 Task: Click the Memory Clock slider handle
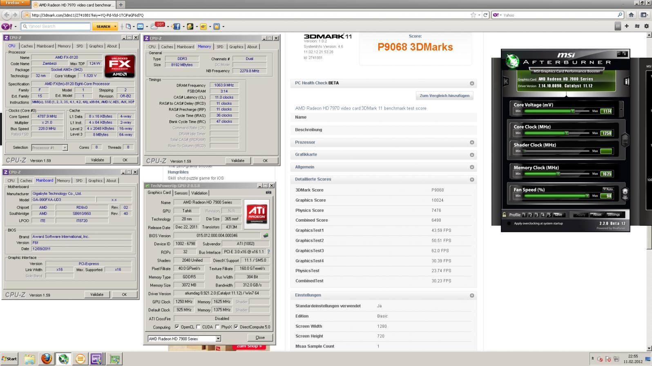[558, 174]
